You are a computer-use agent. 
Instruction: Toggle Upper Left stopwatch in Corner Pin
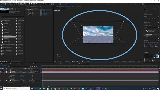tap(28, 11)
